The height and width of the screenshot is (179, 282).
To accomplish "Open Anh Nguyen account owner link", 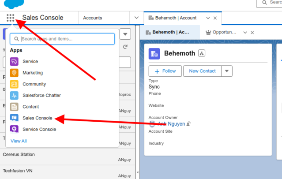I will (x=171, y=124).
